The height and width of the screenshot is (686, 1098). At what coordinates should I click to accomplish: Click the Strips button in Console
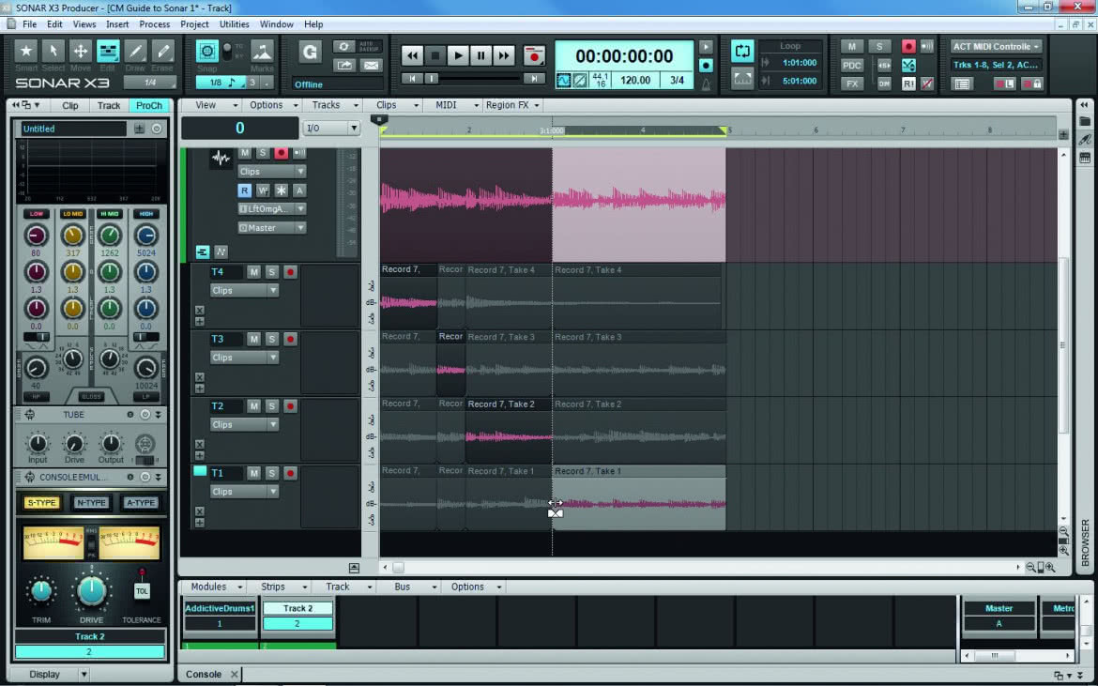(278, 587)
